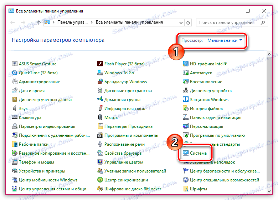This screenshot has height=200, width=278.
Task: Click the scrollbar up arrow
Action: click(269, 54)
